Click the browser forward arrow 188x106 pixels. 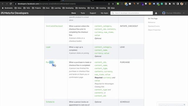7,4
